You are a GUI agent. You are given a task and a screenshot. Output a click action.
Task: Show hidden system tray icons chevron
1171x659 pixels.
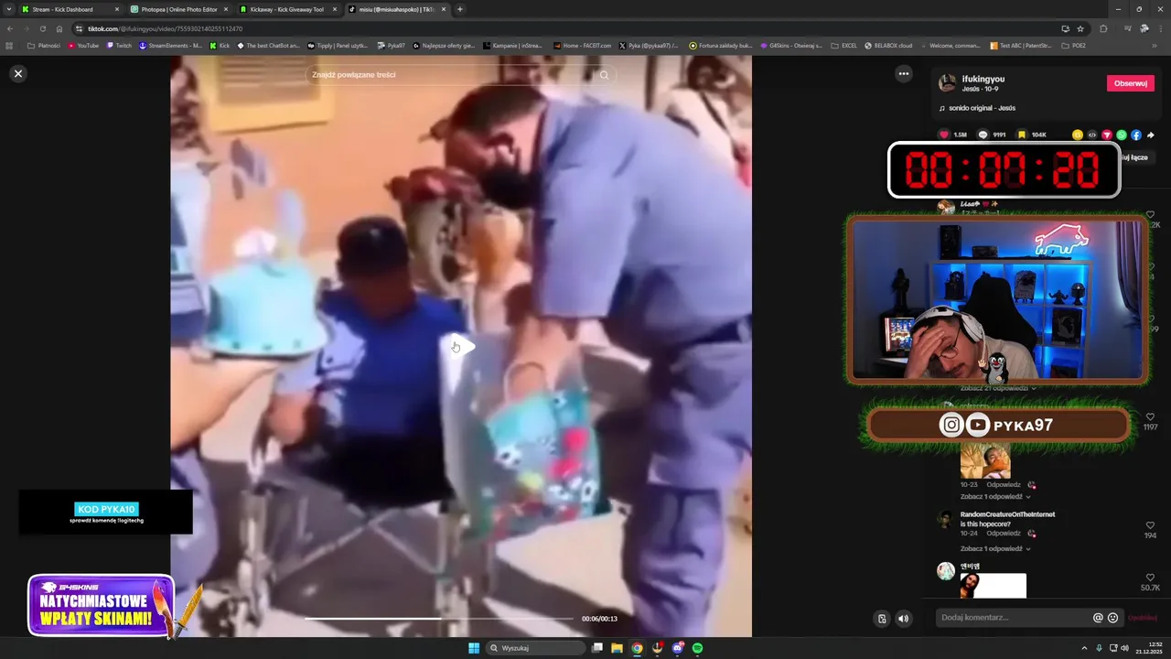[x=1084, y=648]
